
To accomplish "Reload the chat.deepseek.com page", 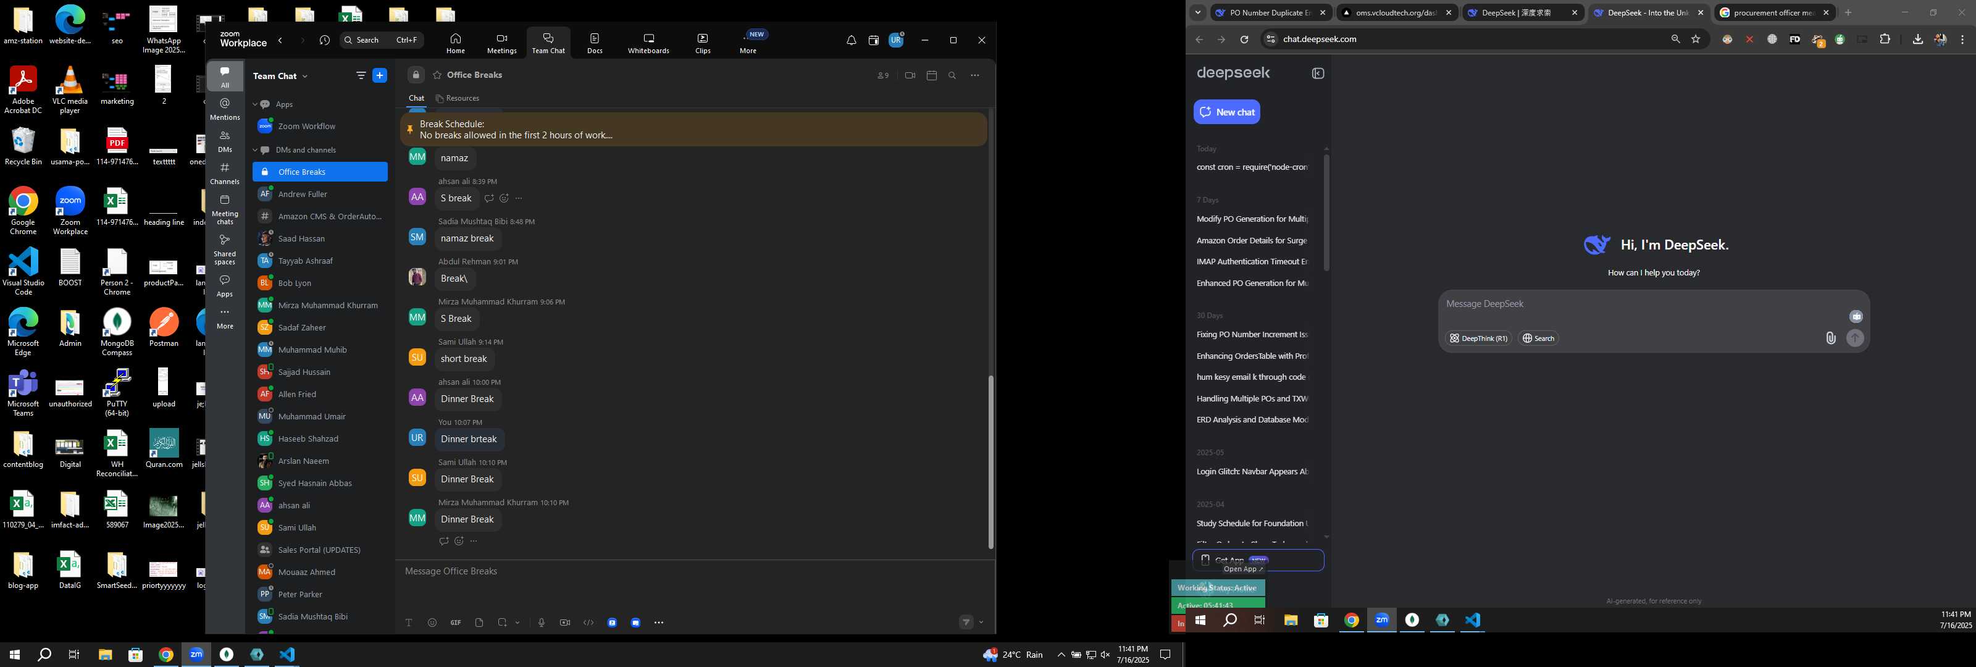I will (x=1244, y=39).
